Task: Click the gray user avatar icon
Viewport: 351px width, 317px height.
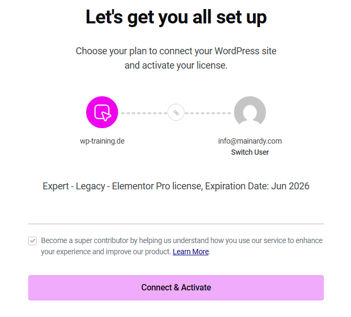Action: (249, 112)
